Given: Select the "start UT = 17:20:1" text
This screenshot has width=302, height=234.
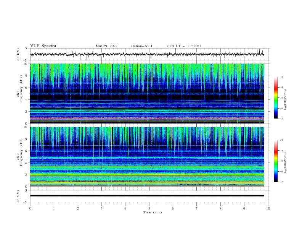Looking at the screenshot, I should (184, 46).
